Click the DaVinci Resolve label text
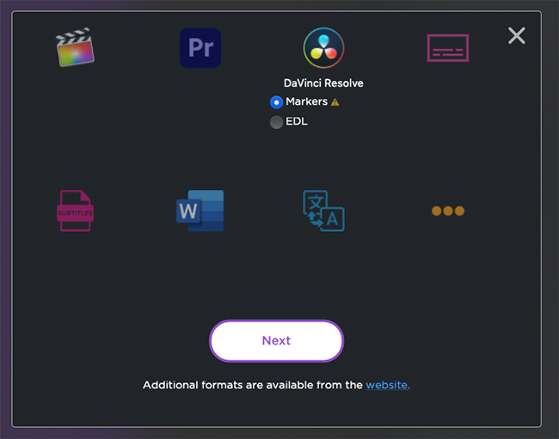 click(x=323, y=83)
